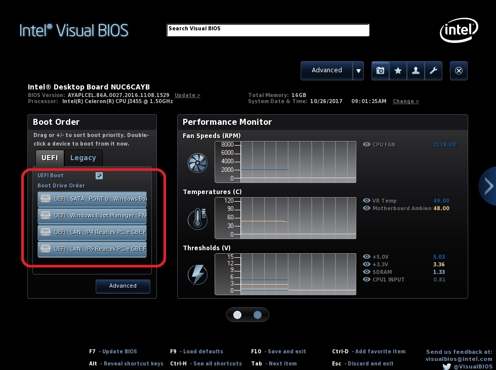Screen dimensions: 496x370
Task: Click the drive icon of LAN IP4 entry
Action: (46, 232)
